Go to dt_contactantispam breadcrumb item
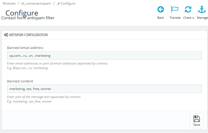The height and width of the screenshot is (133, 208). (x=36, y=3)
